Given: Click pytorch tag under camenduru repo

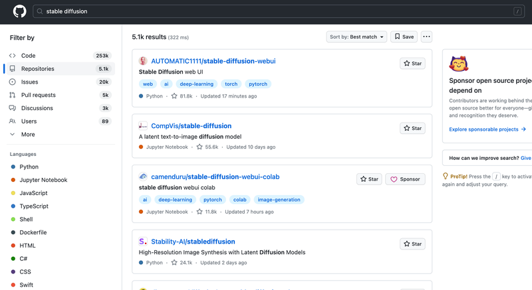Looking at the screenshot, I should 212,200.
